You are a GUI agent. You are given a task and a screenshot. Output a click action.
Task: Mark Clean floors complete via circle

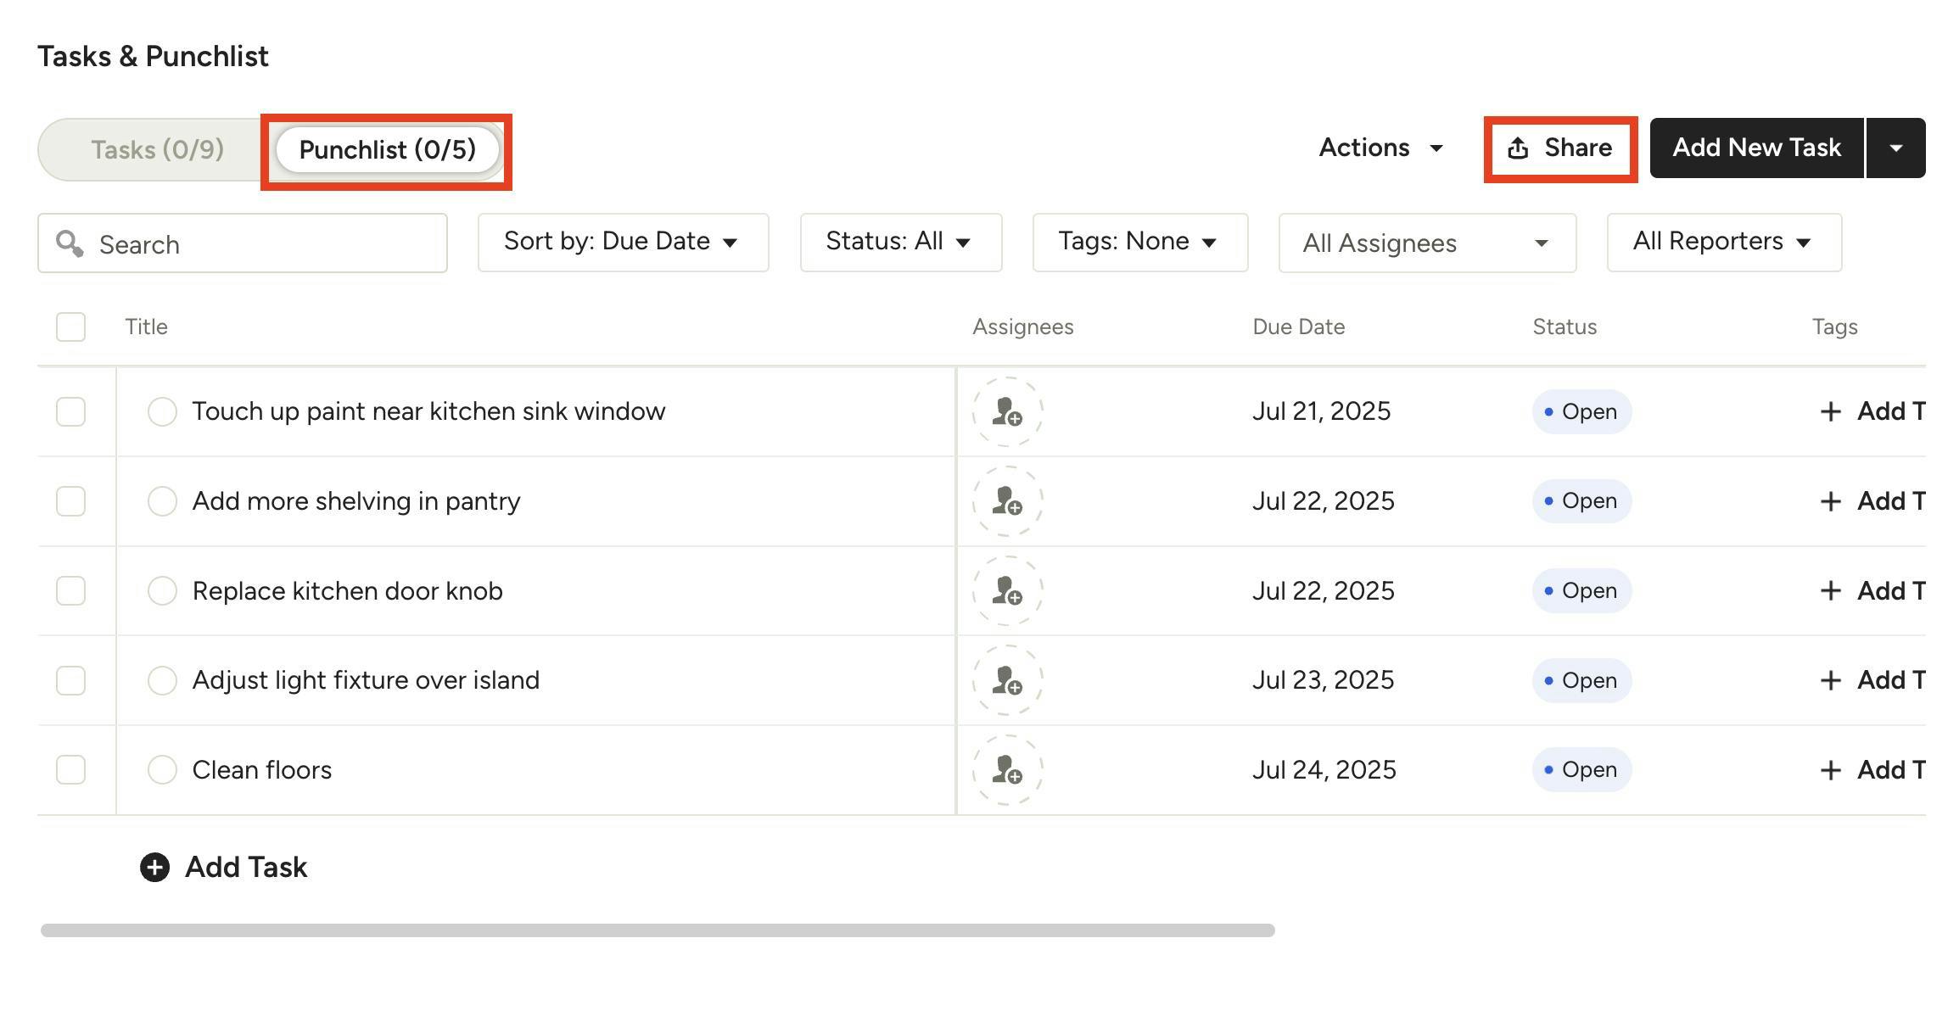pos(162,770)
